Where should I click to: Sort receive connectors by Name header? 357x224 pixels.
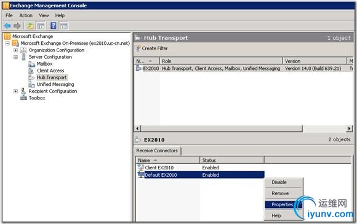coord(167,160)
